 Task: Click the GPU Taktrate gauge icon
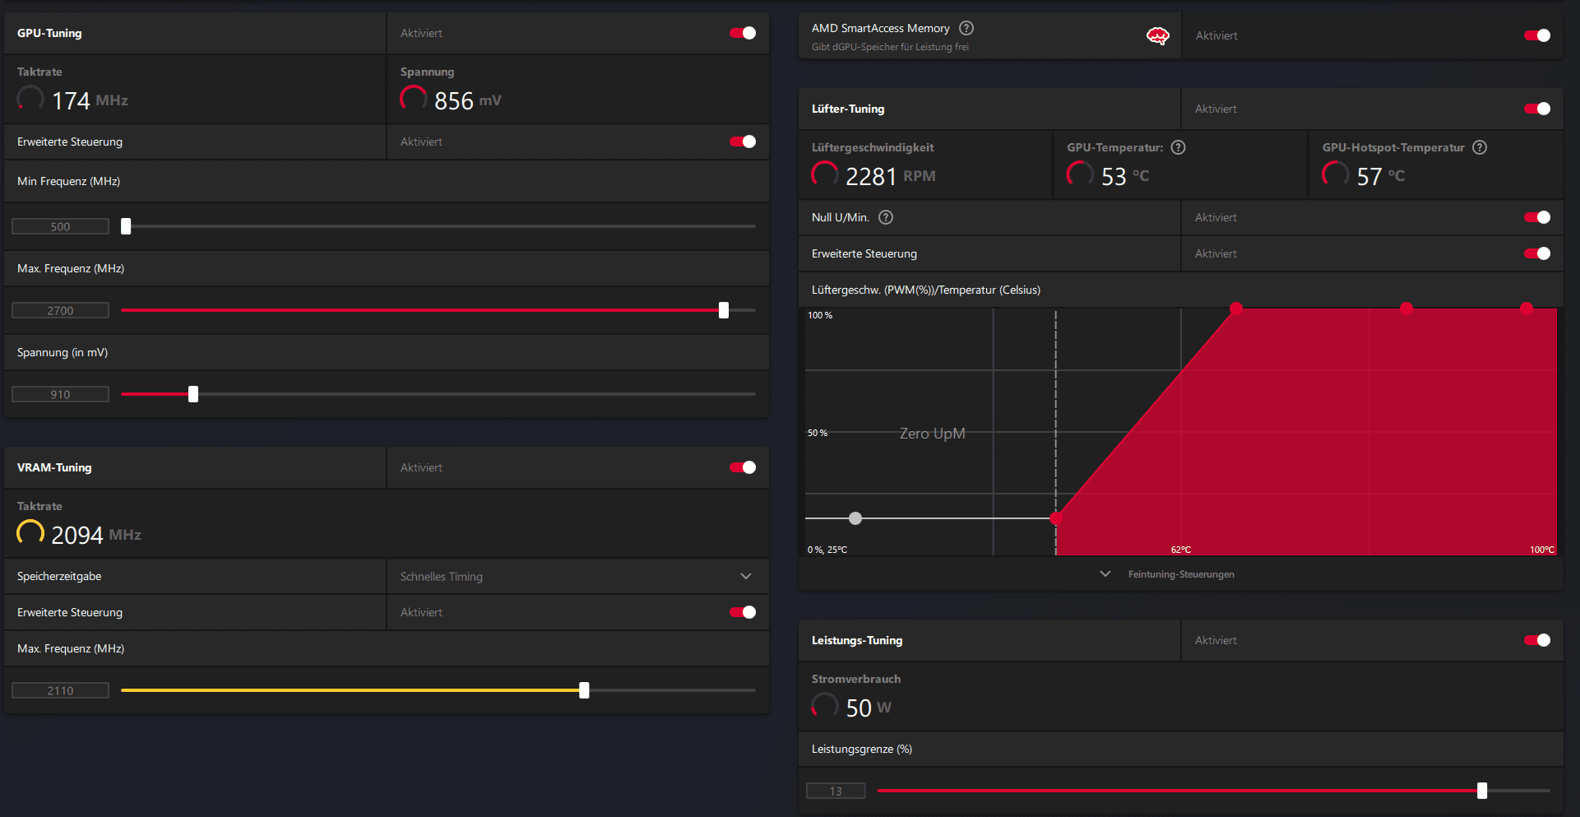[30, 99]
